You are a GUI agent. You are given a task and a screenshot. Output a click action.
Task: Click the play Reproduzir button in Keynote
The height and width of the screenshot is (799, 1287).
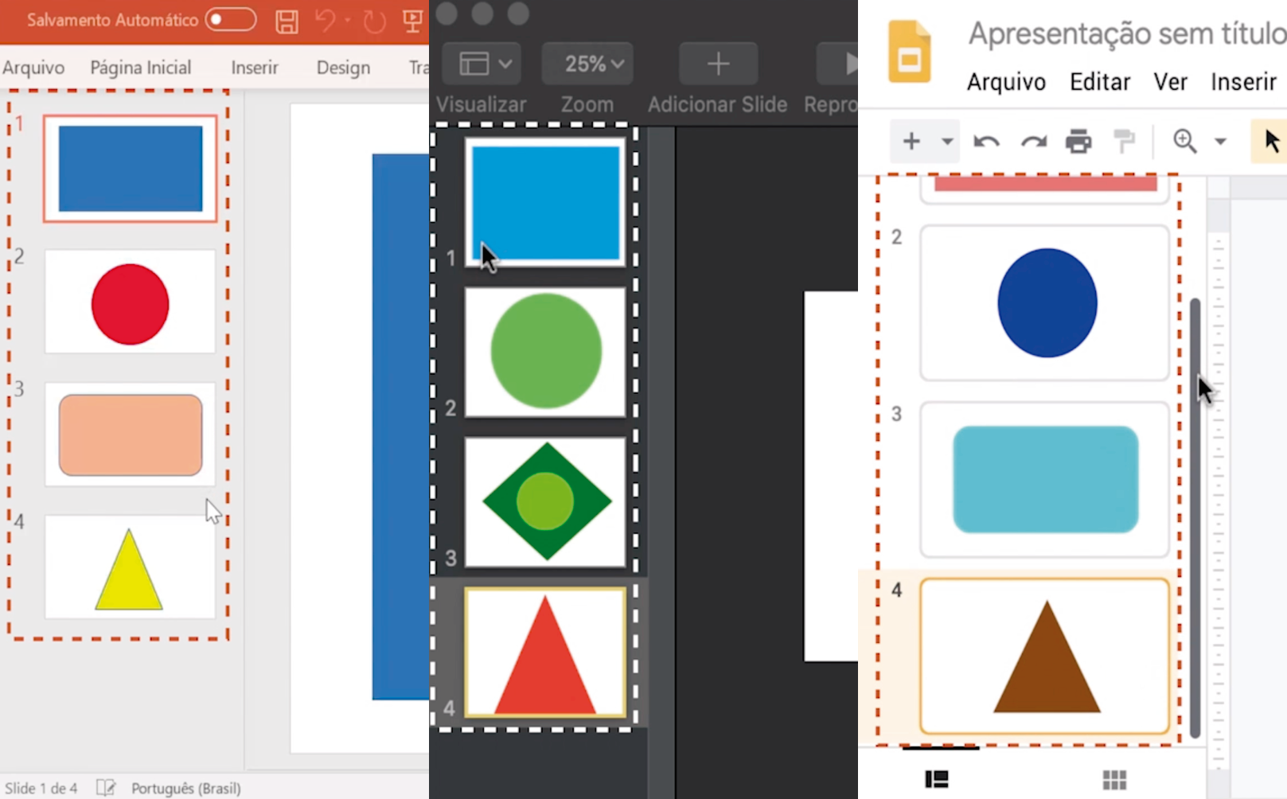pos(837,64)
